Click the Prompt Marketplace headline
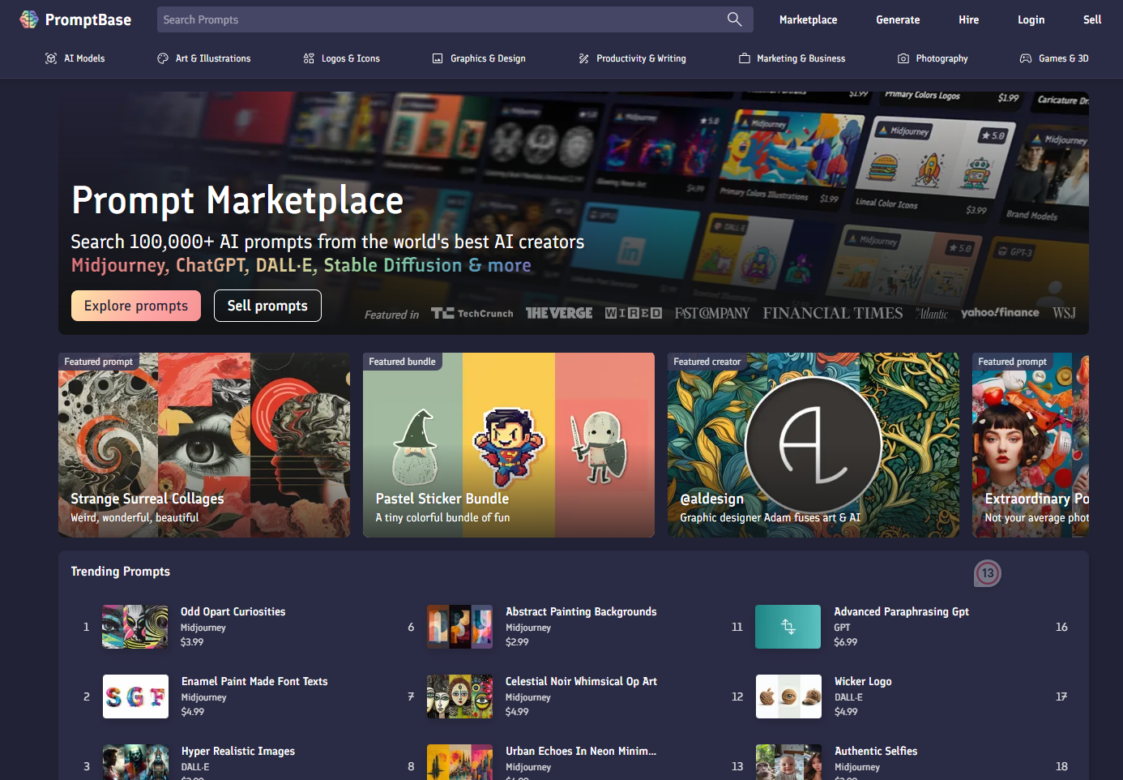This screenshot has width=1123, height=780. (237, 200)
